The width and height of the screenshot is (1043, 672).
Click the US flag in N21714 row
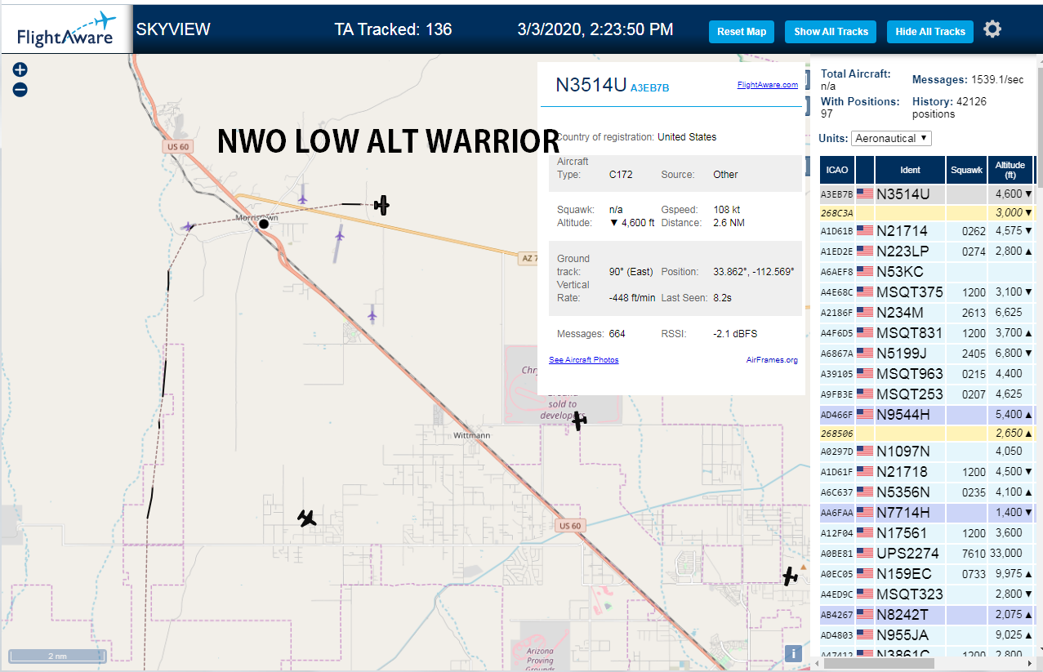click(x=865, y=231)
